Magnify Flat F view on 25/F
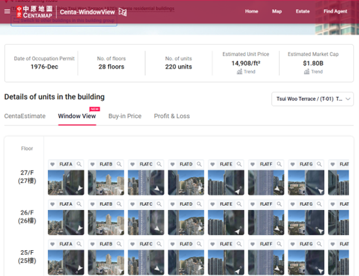359x276 pixels. [x=279, y=244]
